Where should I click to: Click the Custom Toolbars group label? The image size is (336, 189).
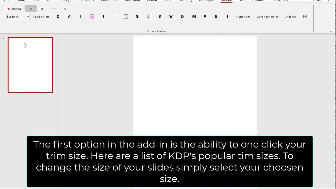(156, 31)
